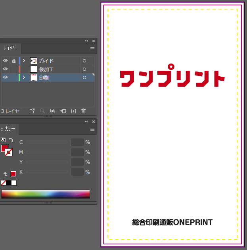Create a new layer with plus icon
247x250 pixels.
(x=73, y=111)
